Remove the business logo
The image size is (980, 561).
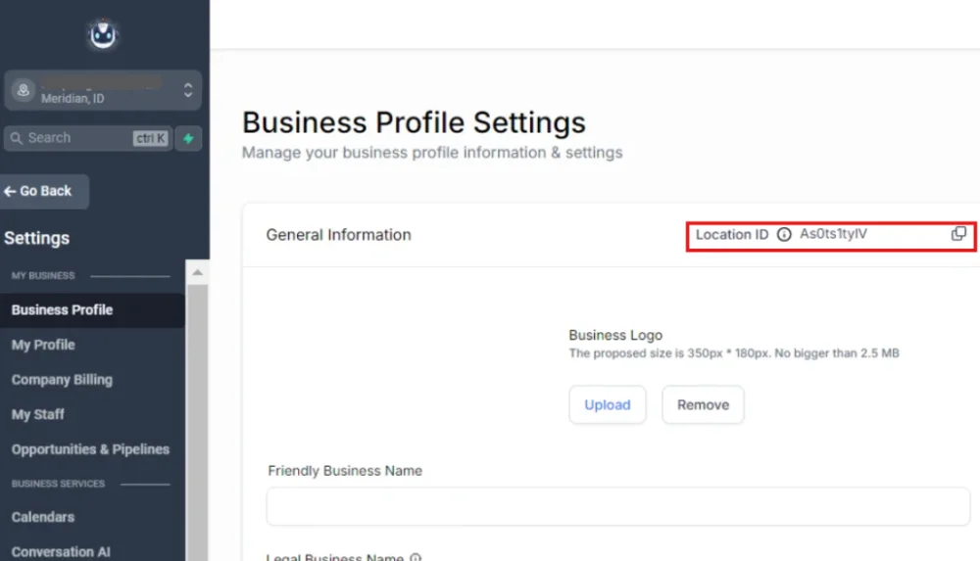point(703,404)
